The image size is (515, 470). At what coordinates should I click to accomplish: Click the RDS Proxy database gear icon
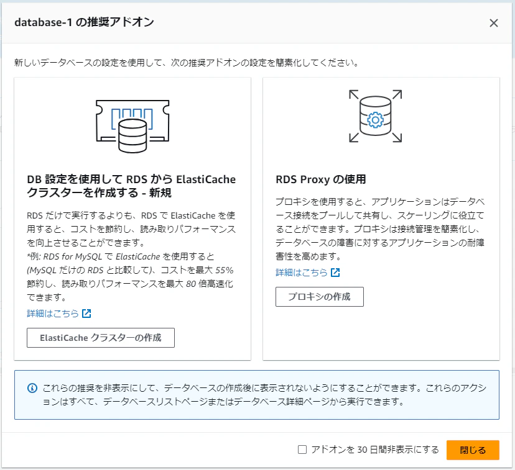[x=376, y=116]
